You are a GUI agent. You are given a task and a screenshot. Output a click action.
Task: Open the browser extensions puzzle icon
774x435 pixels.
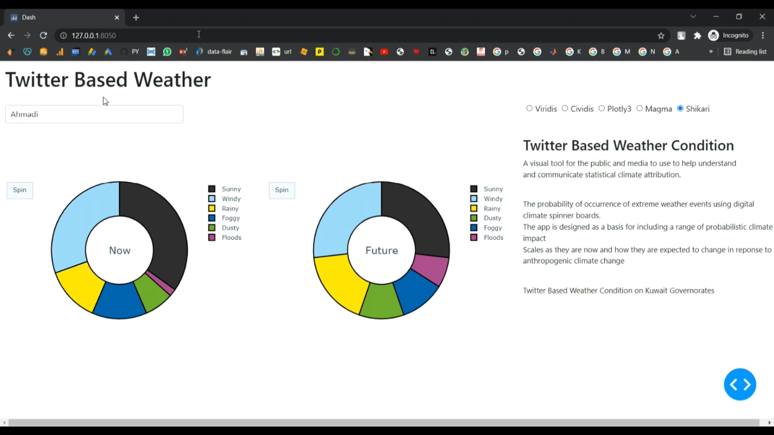698,36
